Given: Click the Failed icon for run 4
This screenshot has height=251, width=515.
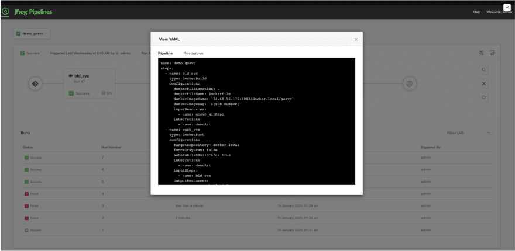Looking at the screenshot, I should [x=26, y=194].
